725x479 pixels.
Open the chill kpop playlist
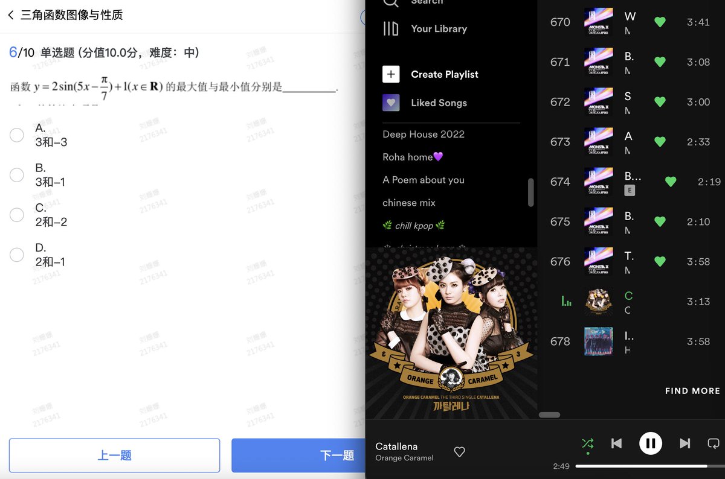pyautogui.click(x=414, y=226)
